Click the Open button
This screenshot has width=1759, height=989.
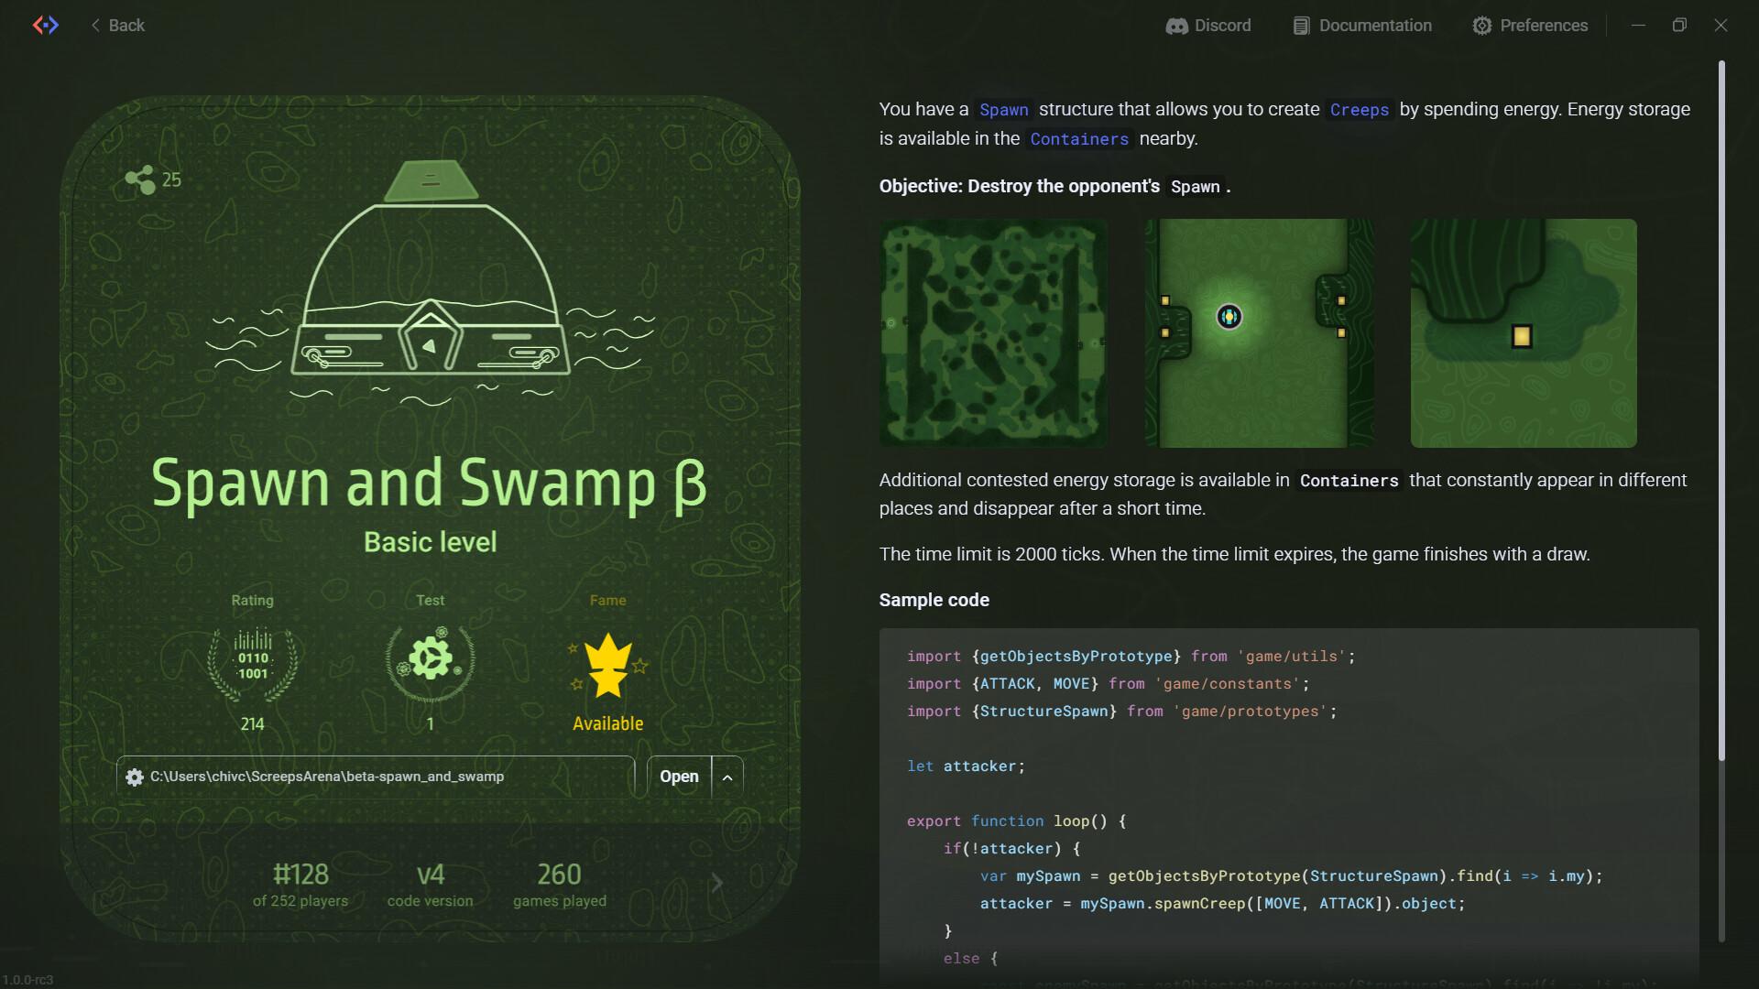click(x=678, y=776)
